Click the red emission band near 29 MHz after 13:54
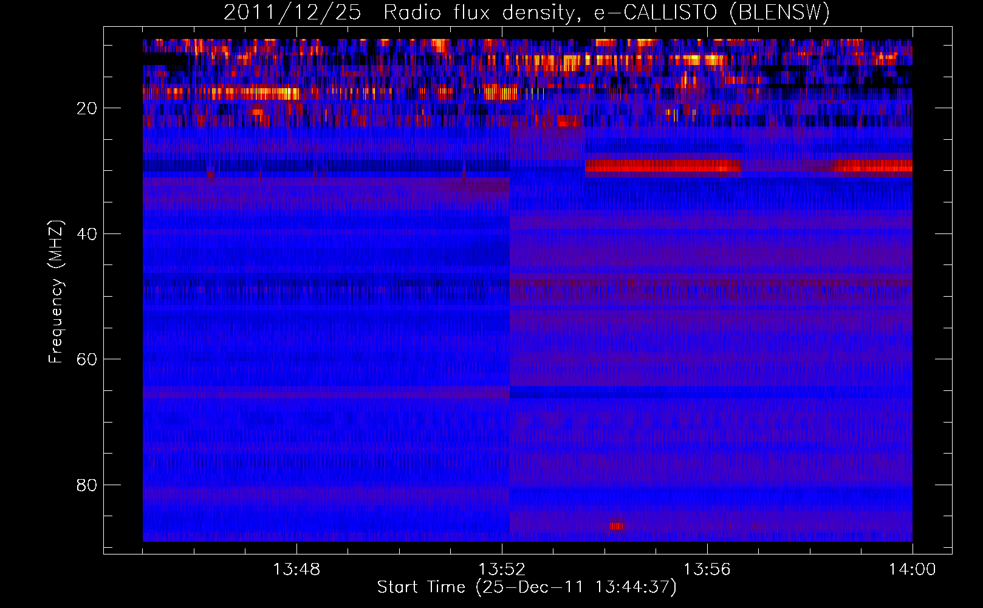Image resolution: width=983 pixels, height=608 pixels. coord(663,167)
